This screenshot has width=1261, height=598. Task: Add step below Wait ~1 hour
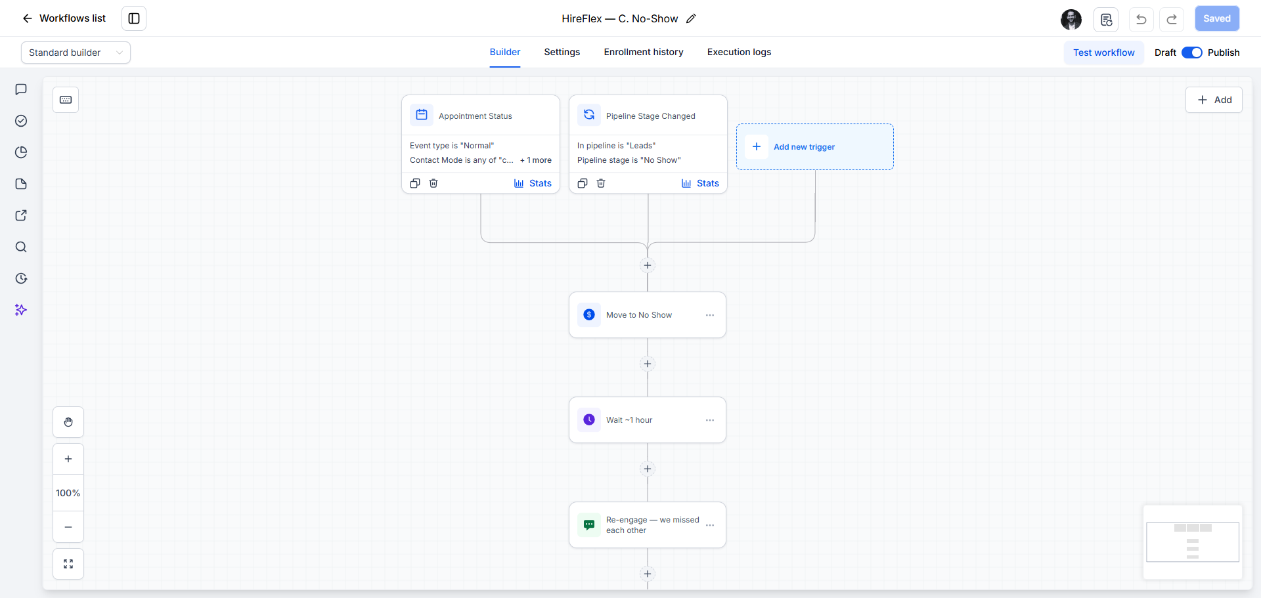point(648,469)
